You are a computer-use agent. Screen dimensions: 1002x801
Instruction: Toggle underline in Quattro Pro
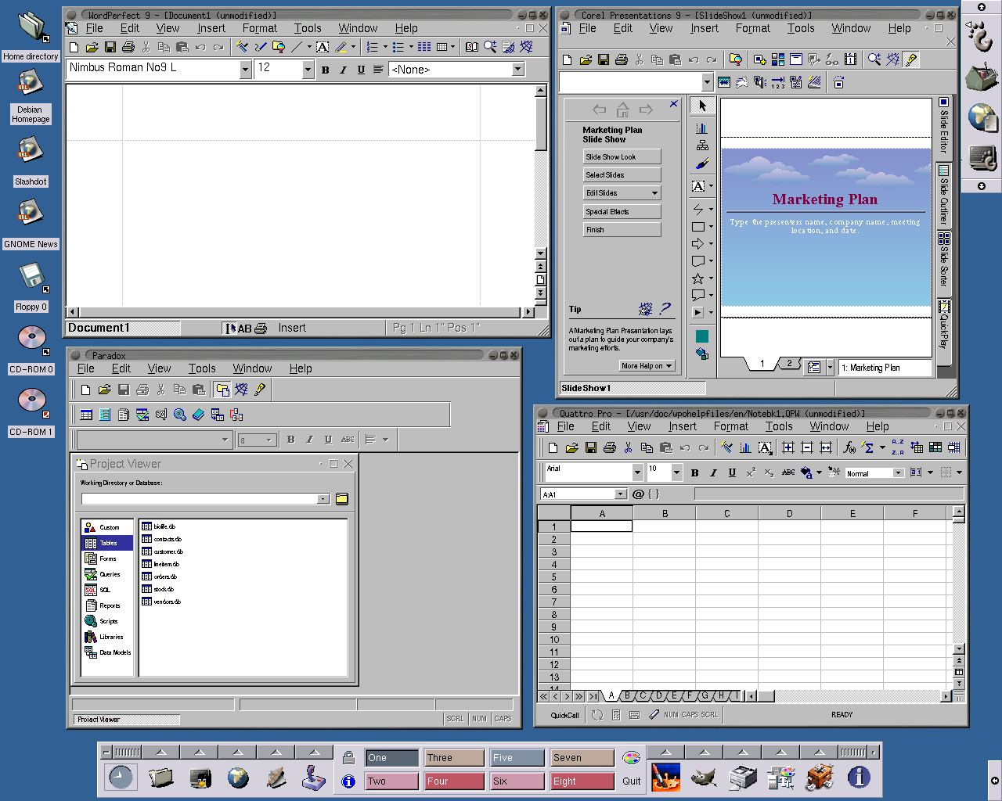[732, 472]
